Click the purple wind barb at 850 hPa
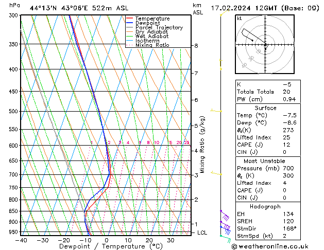This screenshot has width=324, height=250. pyautogui.click(x=225, y=216)
